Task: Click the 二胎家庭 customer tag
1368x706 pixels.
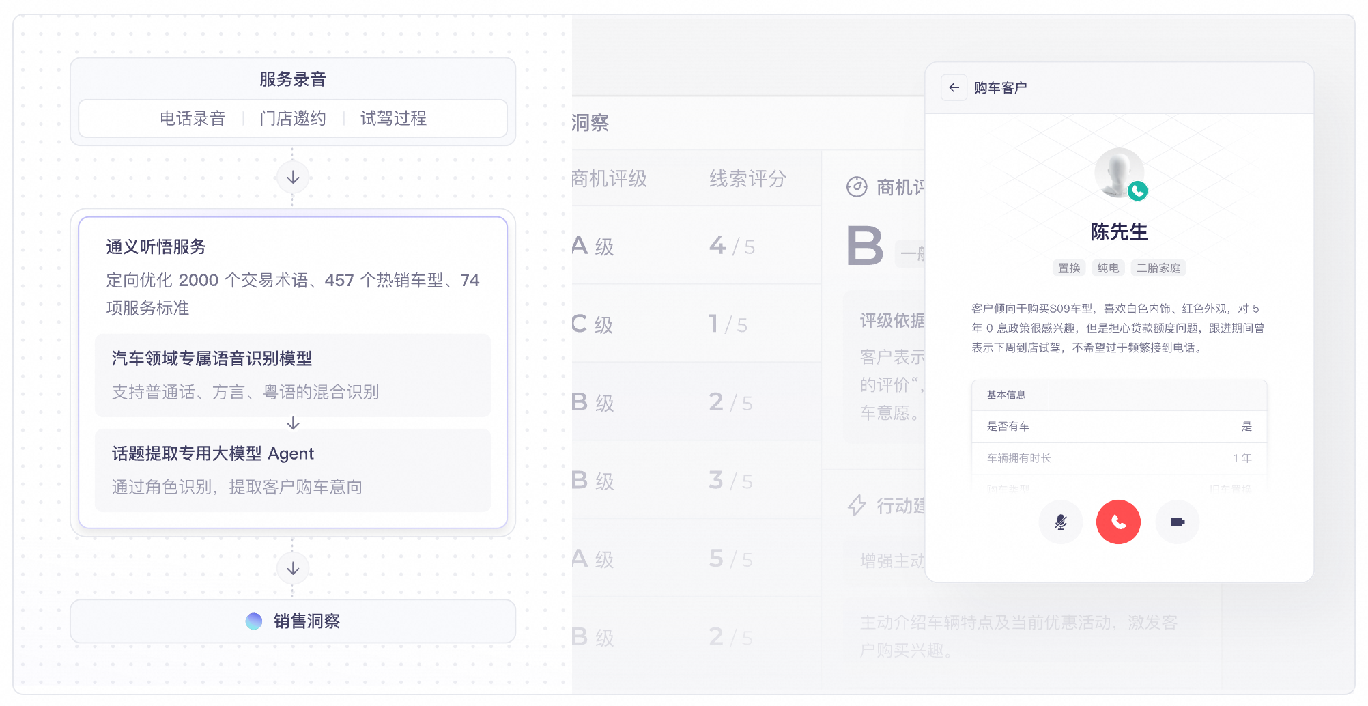Action: 1158,268
